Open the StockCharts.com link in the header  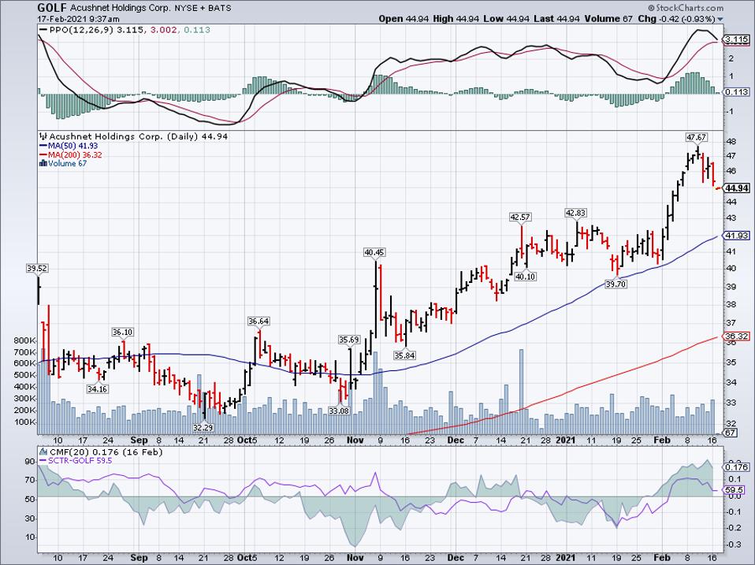pyautogui.click(x=685, y=8)
